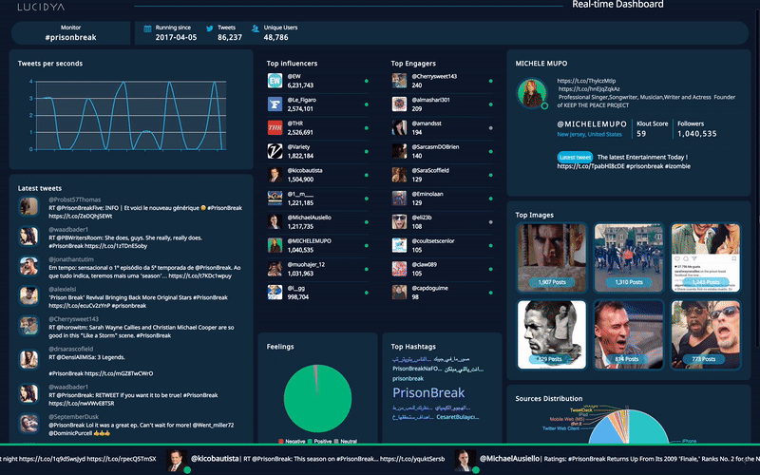Click the 48,786 unique users count
Image resolution: width=760 pixels, height=475 pixels.
pyautogui.click(x=275, y=37)
